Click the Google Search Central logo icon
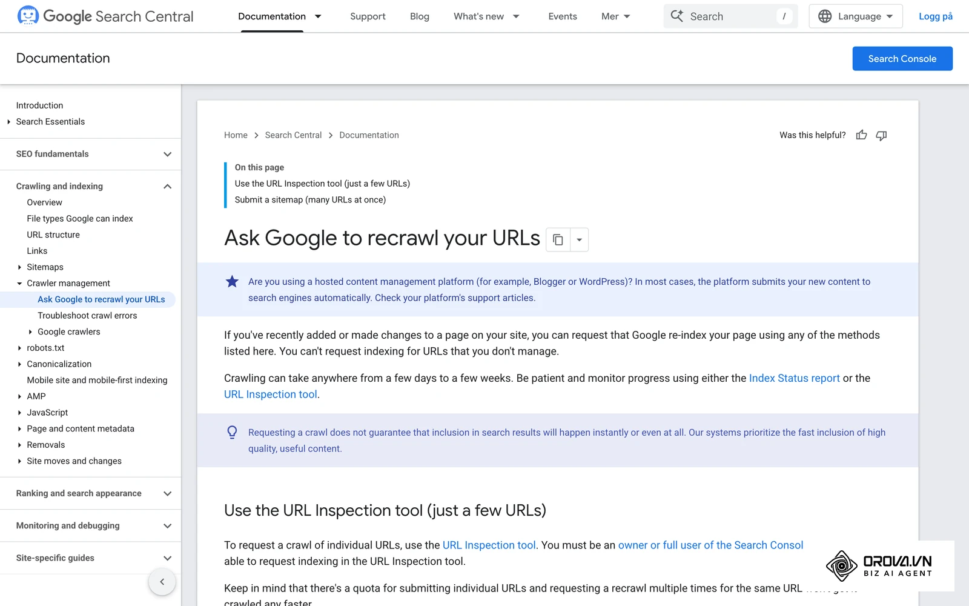969x606 pixels. (x=28, y=16)
